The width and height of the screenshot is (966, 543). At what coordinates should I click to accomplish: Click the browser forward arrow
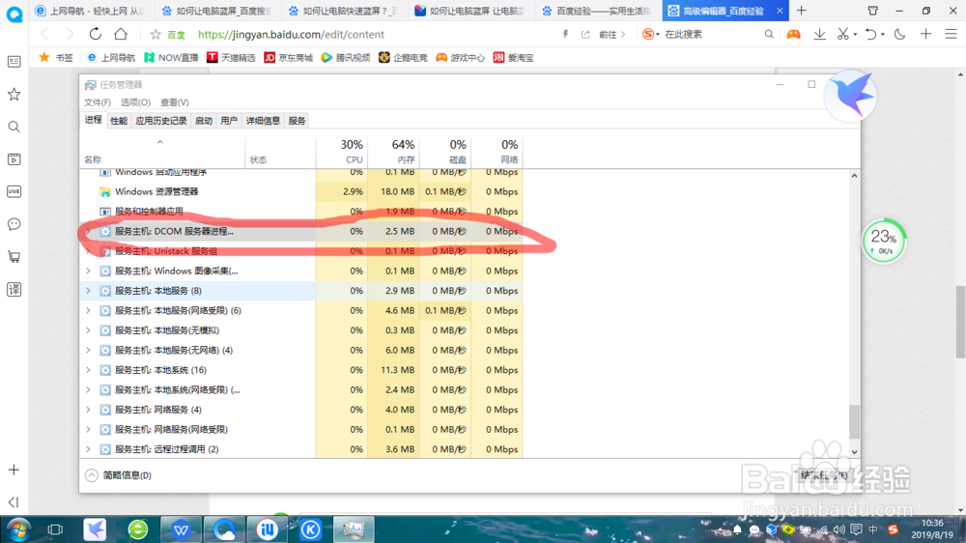70,35
